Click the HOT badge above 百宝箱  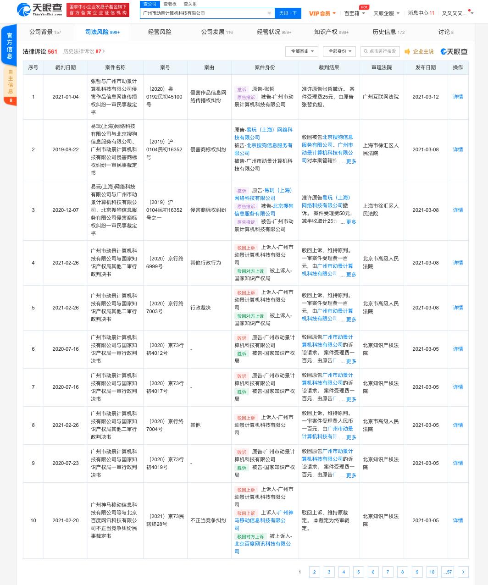(x=364, y=7)
